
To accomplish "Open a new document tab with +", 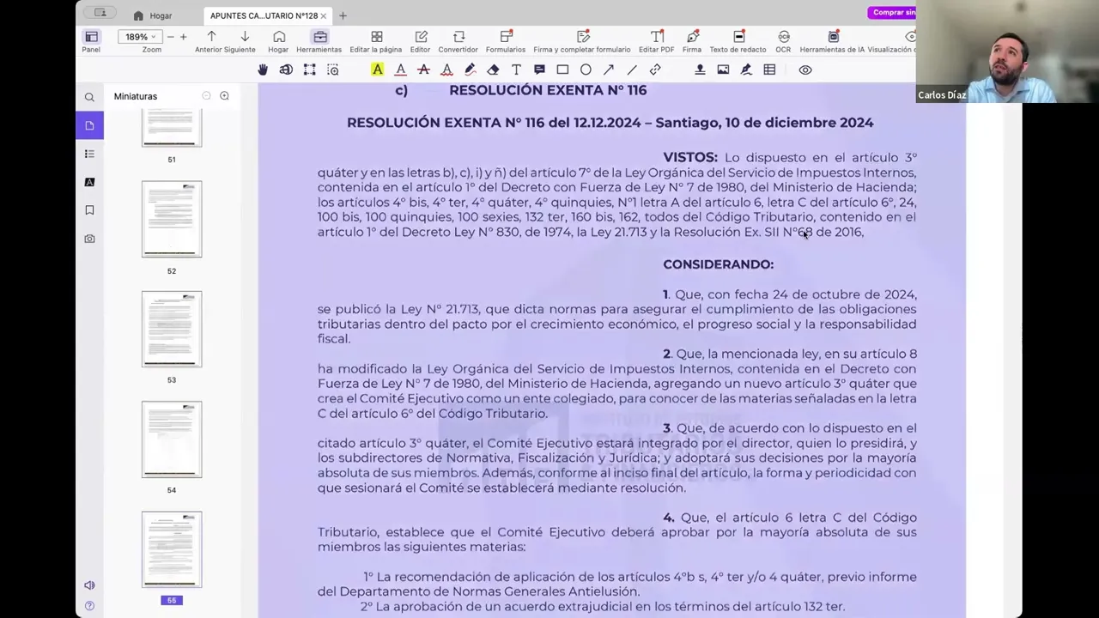I will 343,15.
